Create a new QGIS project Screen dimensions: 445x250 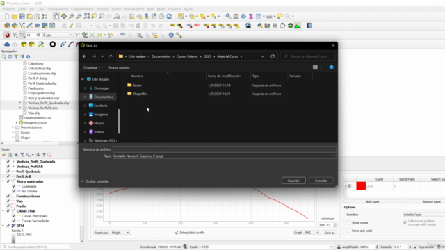click(x=7, y=17)
